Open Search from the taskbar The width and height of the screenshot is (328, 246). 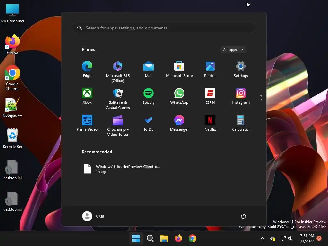point(150,238)
